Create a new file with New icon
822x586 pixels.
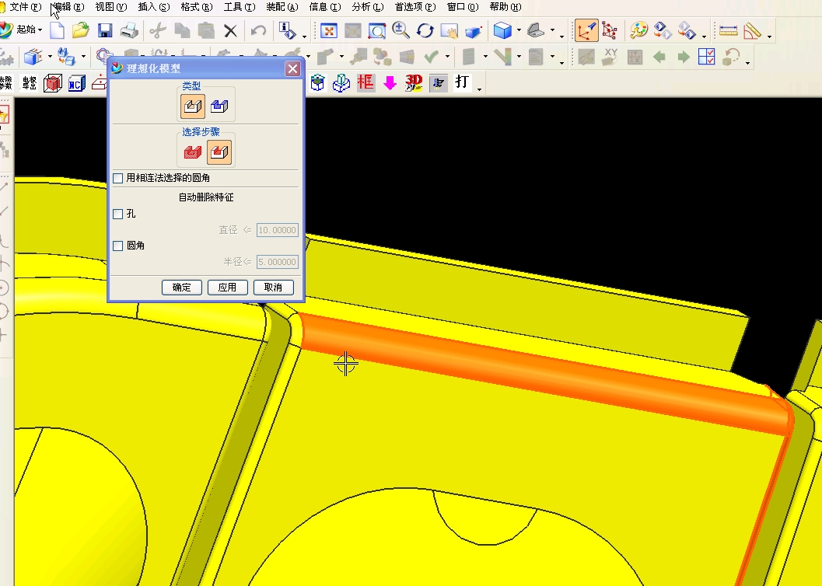(x=57, y=30)
